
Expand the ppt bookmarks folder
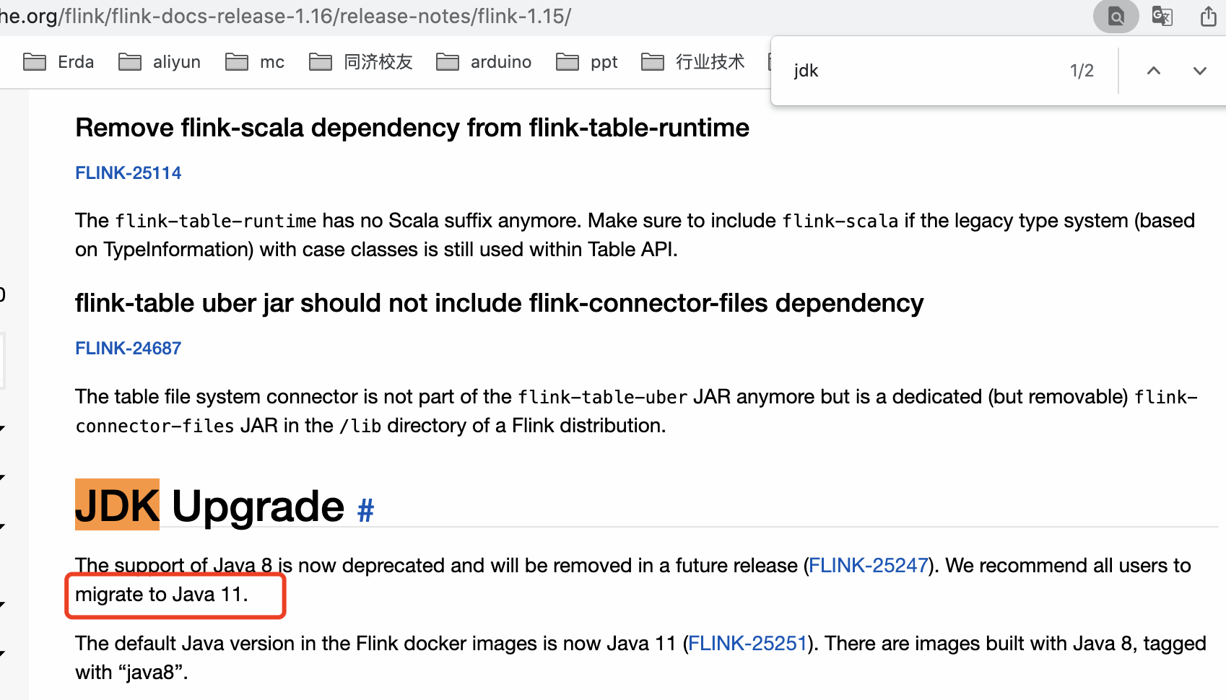click(x=587, y=62)
